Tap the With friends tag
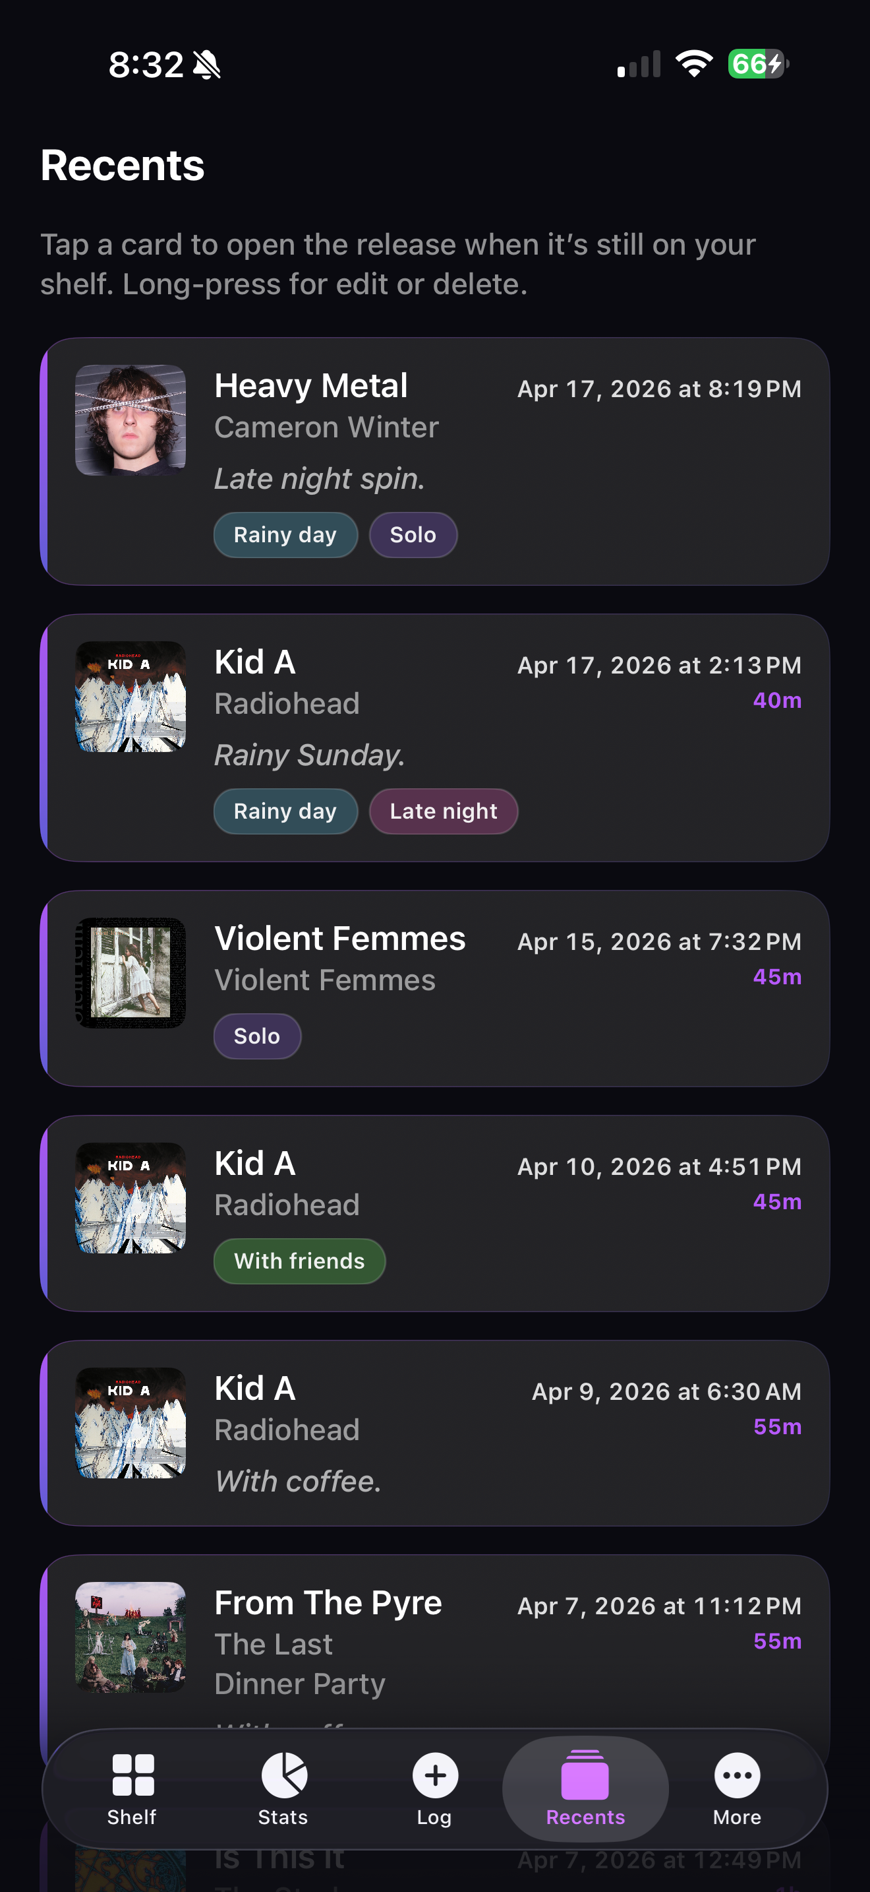This screenshot has width=870, height=1892. 299,1261
